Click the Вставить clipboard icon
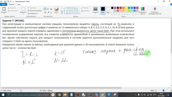172x97 pixels. tap(4, 9)
